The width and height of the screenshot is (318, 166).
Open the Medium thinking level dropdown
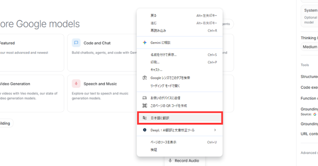(x=309, y=47)
